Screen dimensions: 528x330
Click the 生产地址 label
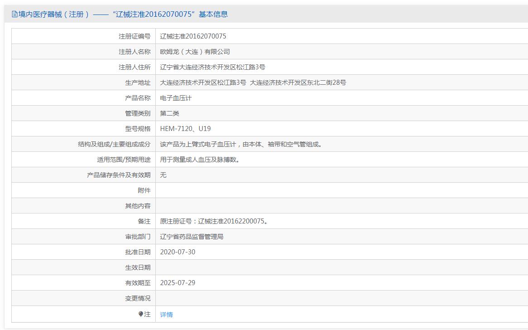pyautogui.click(x=138, y=82)
